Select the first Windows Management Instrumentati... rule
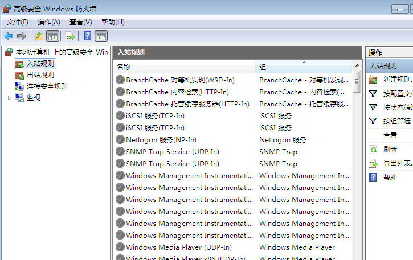 [189, 176]
